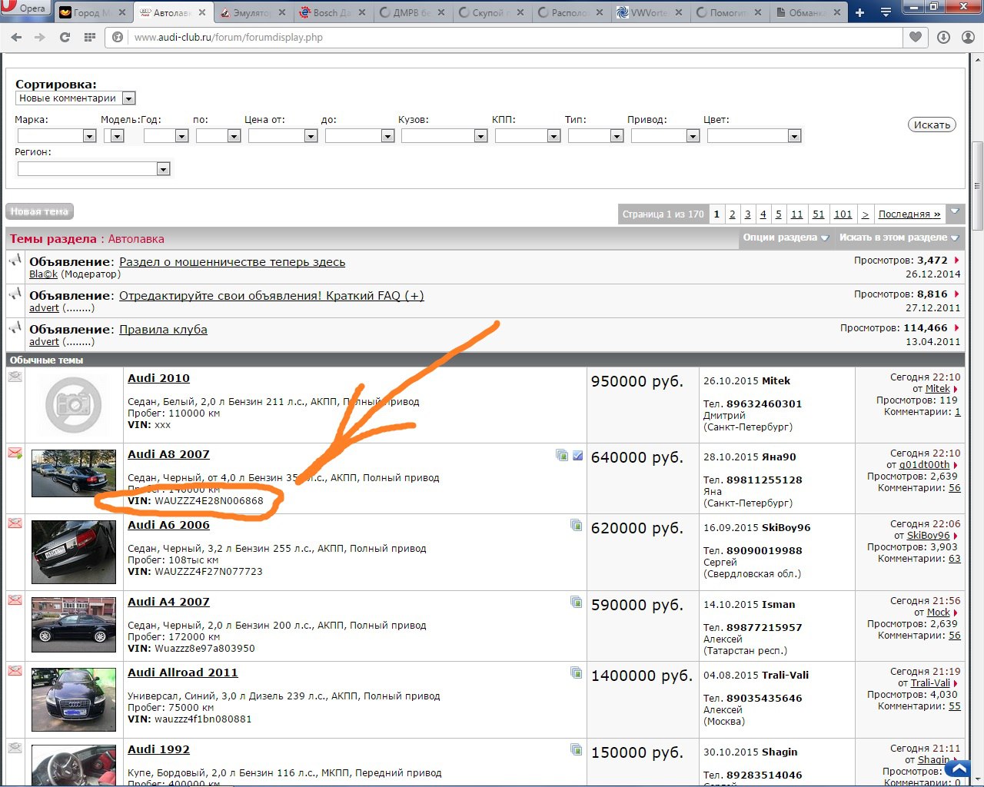The image size is (984, 787).
Task: Go to last post arrow next to Mitek
Action: 956,389
